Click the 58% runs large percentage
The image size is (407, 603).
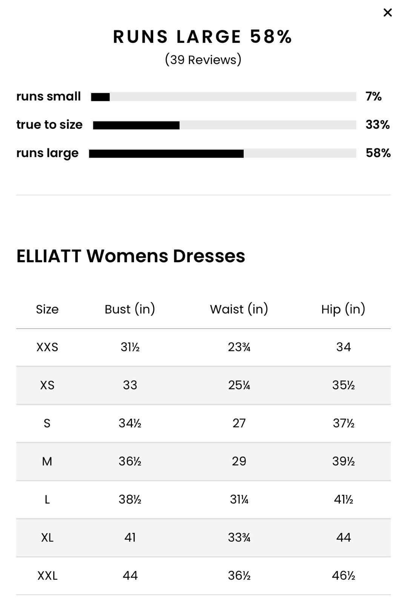point(378,153)
